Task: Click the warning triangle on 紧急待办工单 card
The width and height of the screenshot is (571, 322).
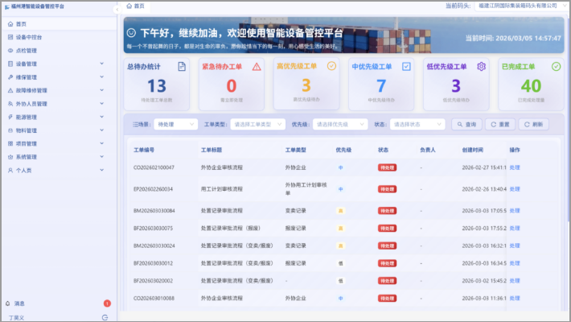Action: coord(257,67)
